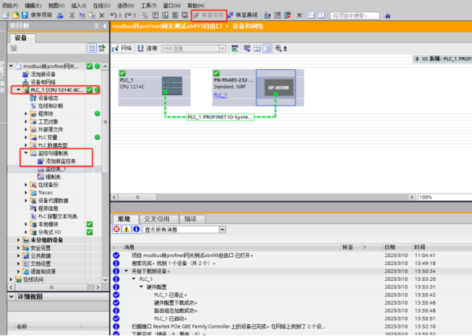
Task: Select the PLC_1.PROFINET IO-System network label
Action: click(x=220, y=117)
